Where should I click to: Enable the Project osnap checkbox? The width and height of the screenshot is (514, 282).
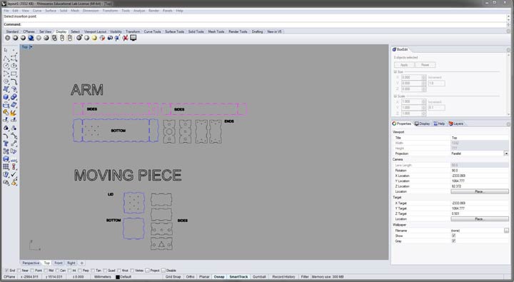[x=147, y=271]
